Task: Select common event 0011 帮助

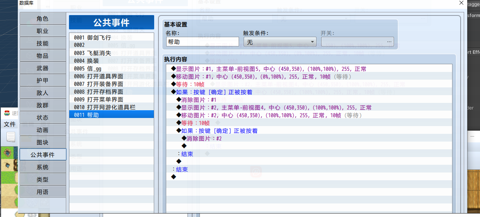Action: pos(112,115)
